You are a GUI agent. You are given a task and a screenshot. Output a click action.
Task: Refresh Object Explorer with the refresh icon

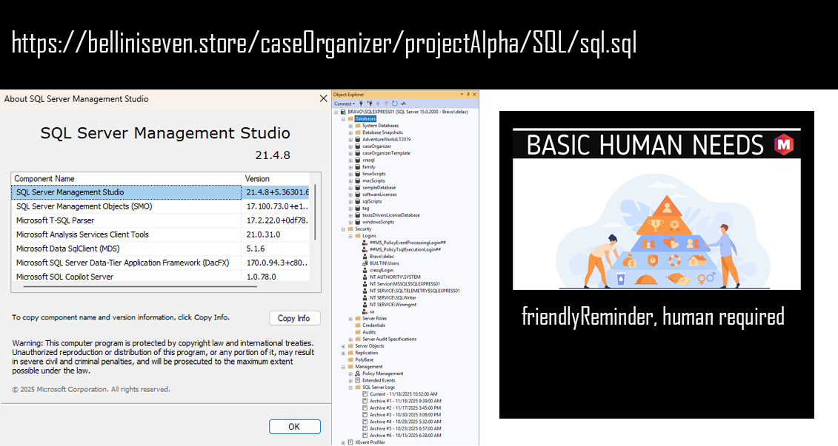(x=394, y=104)
